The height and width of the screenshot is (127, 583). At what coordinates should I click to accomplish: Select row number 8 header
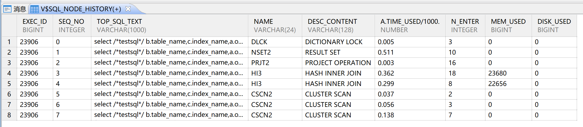click(9, 115)
